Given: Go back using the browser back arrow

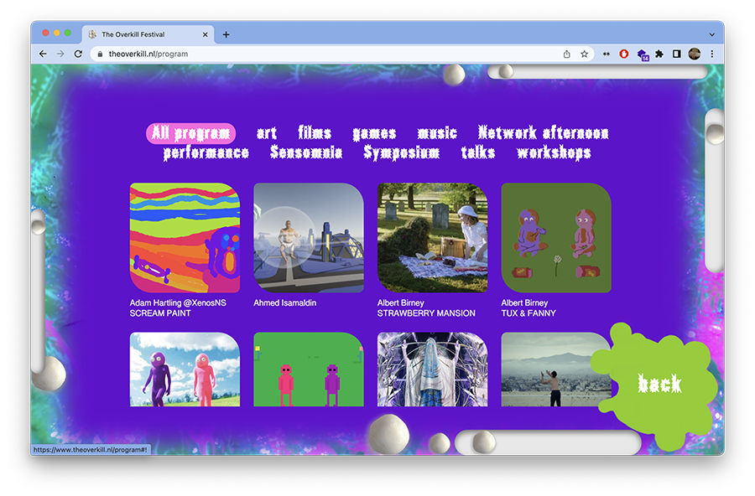Looking at the screenshot, I should [x=43, y=54].
